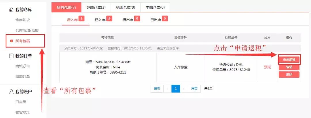The image size is (311, 118).
Task: Click the 申请退税 button
Action: [x=289, y=60]
